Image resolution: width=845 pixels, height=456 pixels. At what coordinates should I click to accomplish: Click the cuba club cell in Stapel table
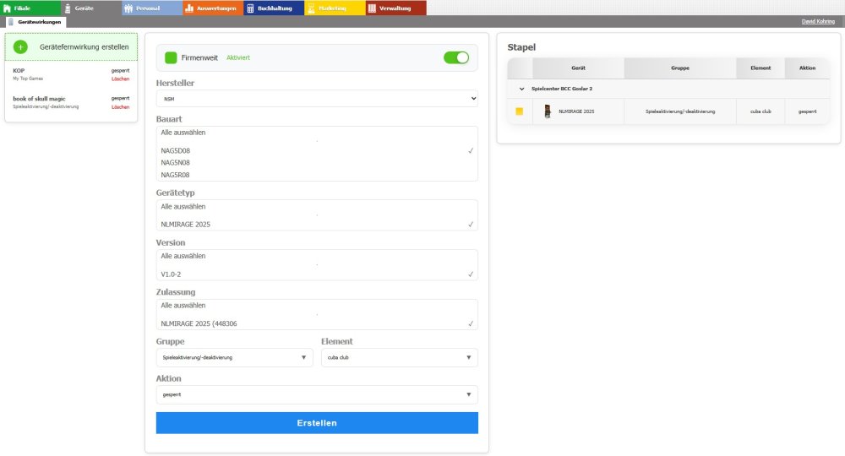(x=760, y=111)
